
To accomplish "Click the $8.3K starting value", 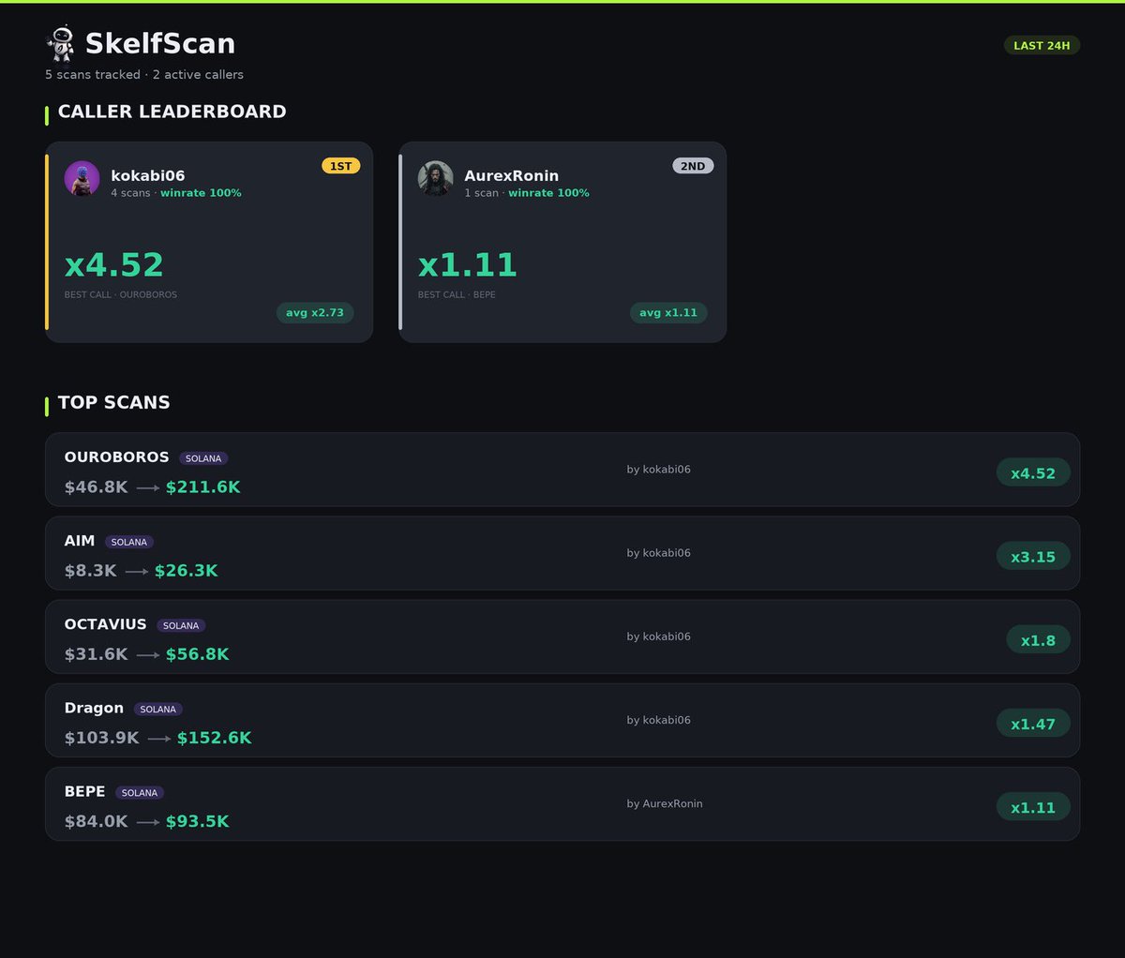I will coord(91,571).
